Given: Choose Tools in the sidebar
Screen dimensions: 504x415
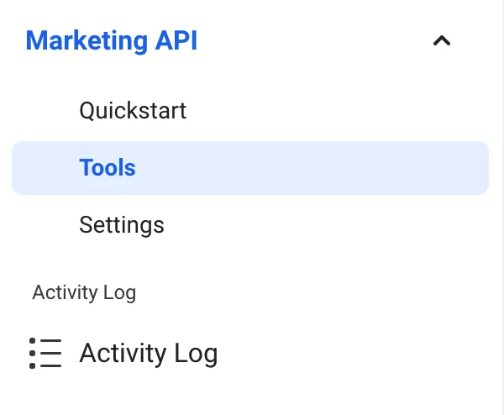Looking at the screenshot, I should (x=250, y=168).
